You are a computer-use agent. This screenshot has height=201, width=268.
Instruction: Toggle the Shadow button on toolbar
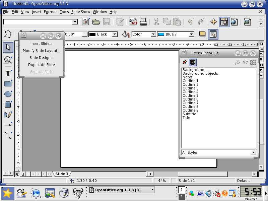202,34
